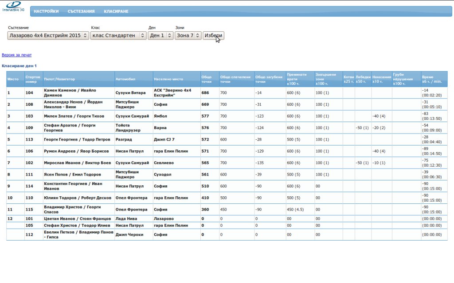Click the Общо точки column header
The height and width of the screenshot is (283, 454).
[207, 79]
